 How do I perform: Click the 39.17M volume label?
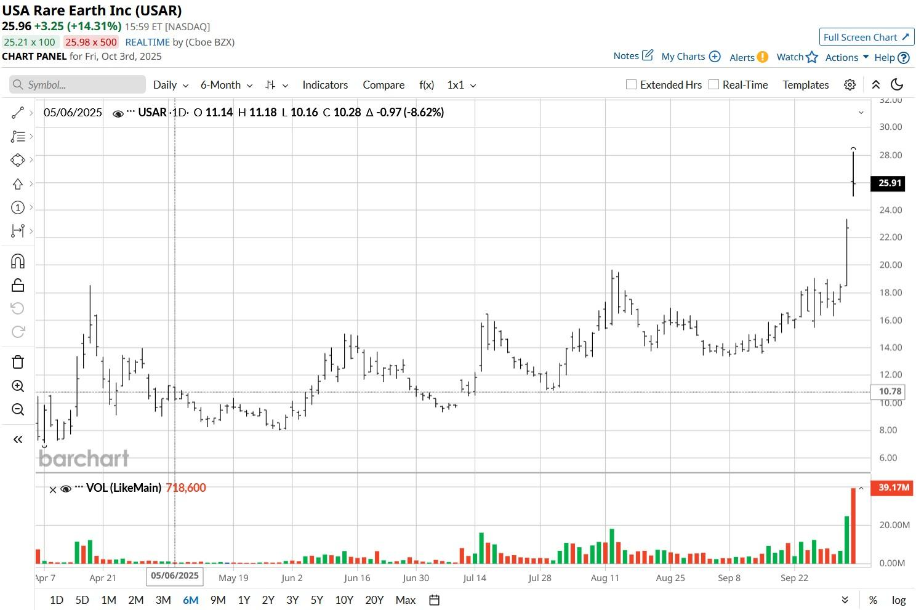[891, 488]
